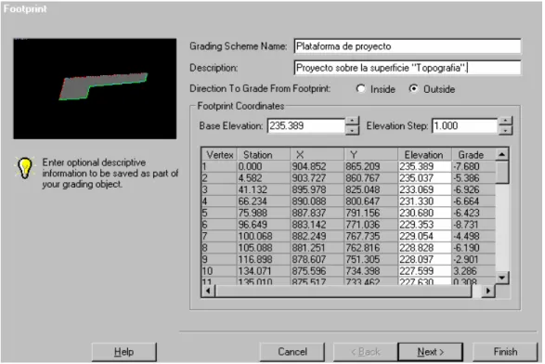Click the Description text field
545x364 pixels.
pyautogui.click(x=408, y=68)
